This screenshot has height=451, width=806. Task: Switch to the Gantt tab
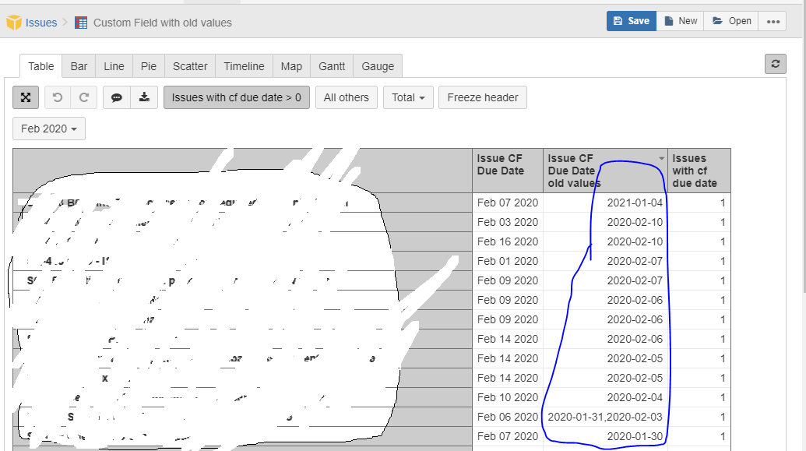click(332, 66)
